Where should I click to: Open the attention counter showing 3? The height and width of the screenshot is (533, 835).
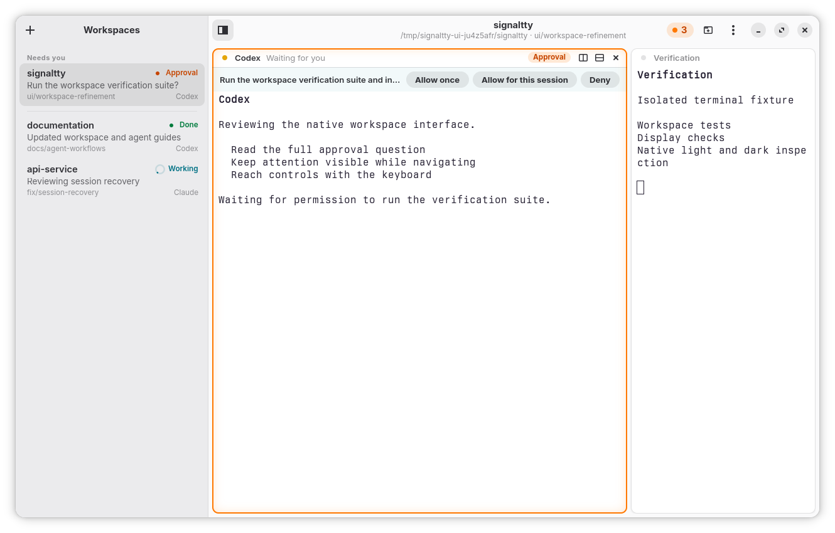click(680, 30)
